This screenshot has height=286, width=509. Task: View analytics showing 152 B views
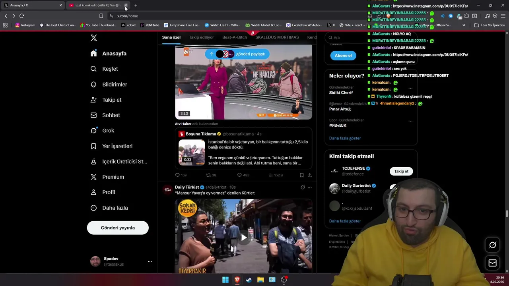(x=275, y=175)
